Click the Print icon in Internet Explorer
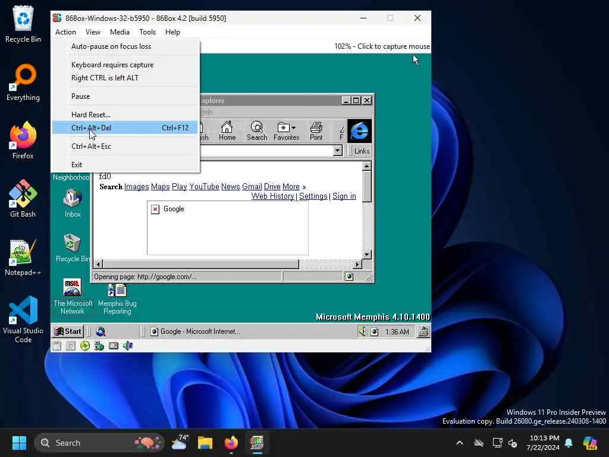 tap(316, 130)
